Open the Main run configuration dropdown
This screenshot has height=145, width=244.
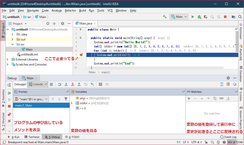(x=179, y=17)
